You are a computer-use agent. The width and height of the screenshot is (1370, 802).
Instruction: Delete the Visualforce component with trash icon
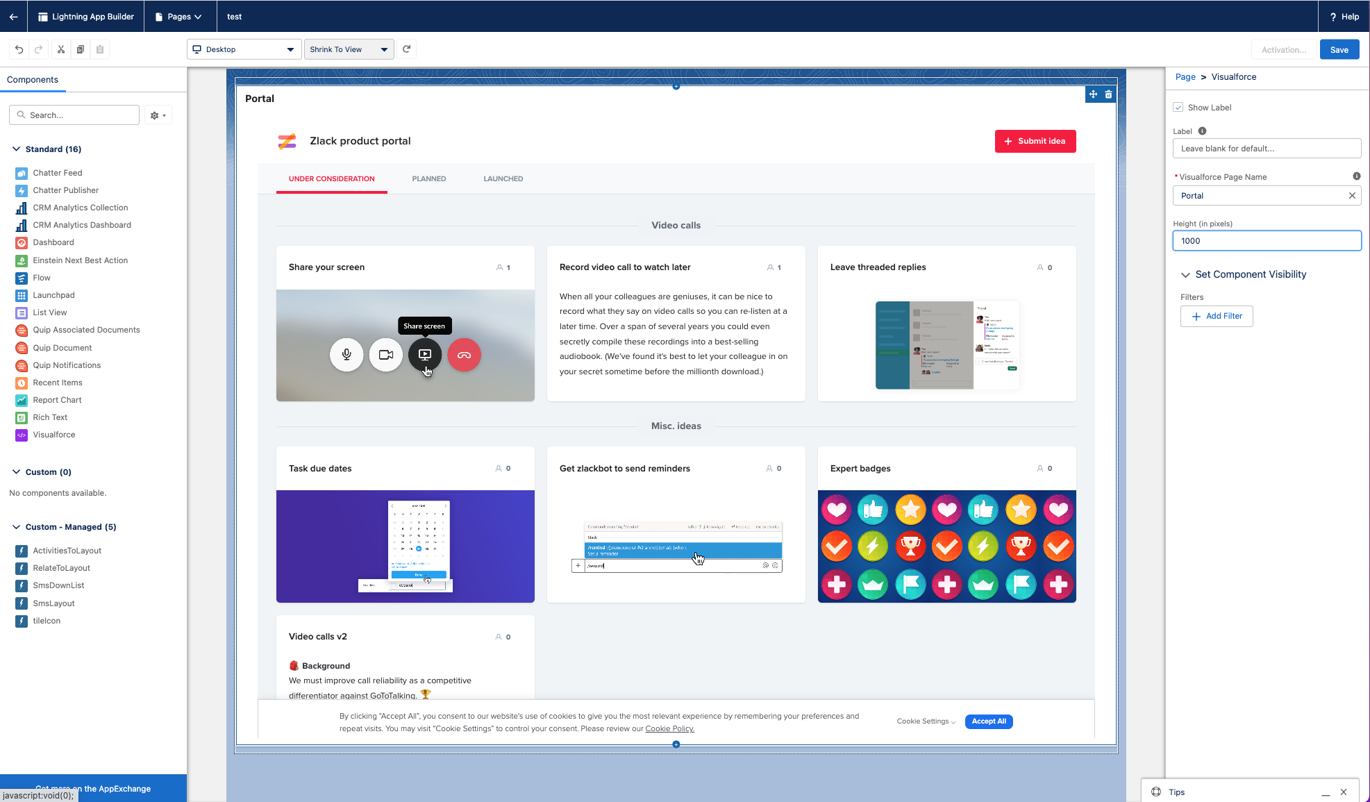tap(1109, 94)
